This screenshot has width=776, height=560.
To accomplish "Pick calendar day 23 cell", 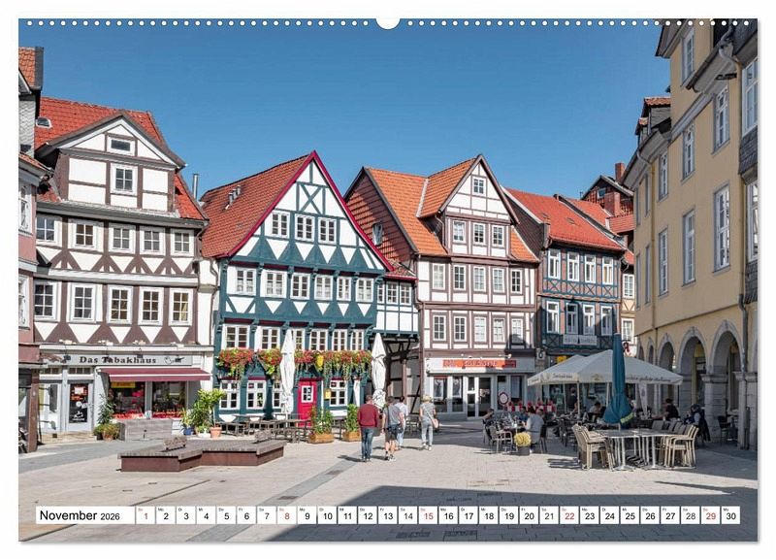I will 590,515.
